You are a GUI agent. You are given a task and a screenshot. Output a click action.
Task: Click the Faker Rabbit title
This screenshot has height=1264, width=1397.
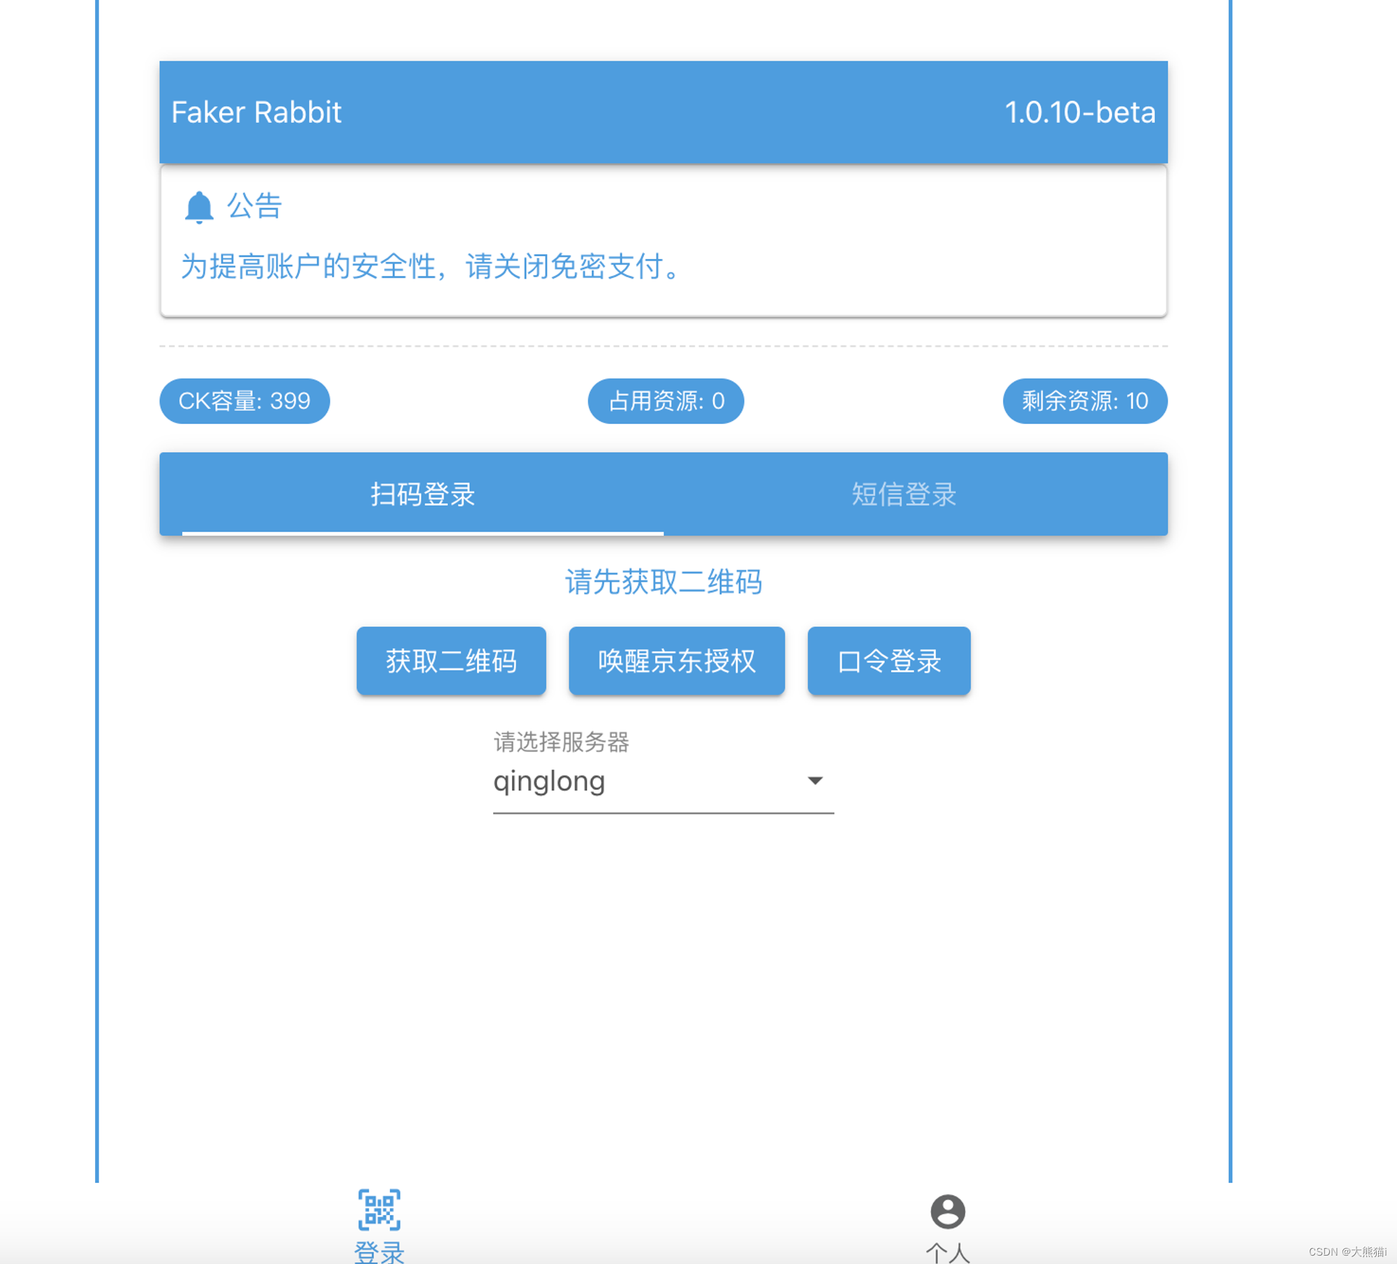tap(256, 112)
